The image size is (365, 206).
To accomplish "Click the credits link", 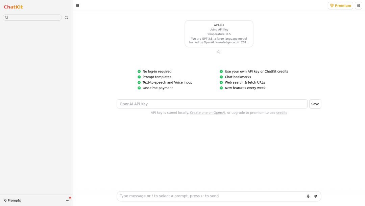I will pyautogui.click(x=282, y=112).
